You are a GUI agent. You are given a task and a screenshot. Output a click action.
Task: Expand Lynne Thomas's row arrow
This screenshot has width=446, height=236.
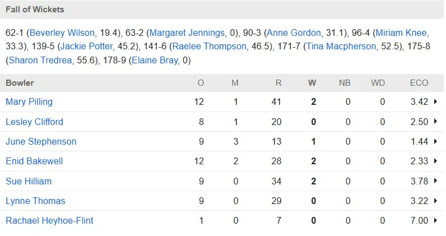[x=435, y=201]
